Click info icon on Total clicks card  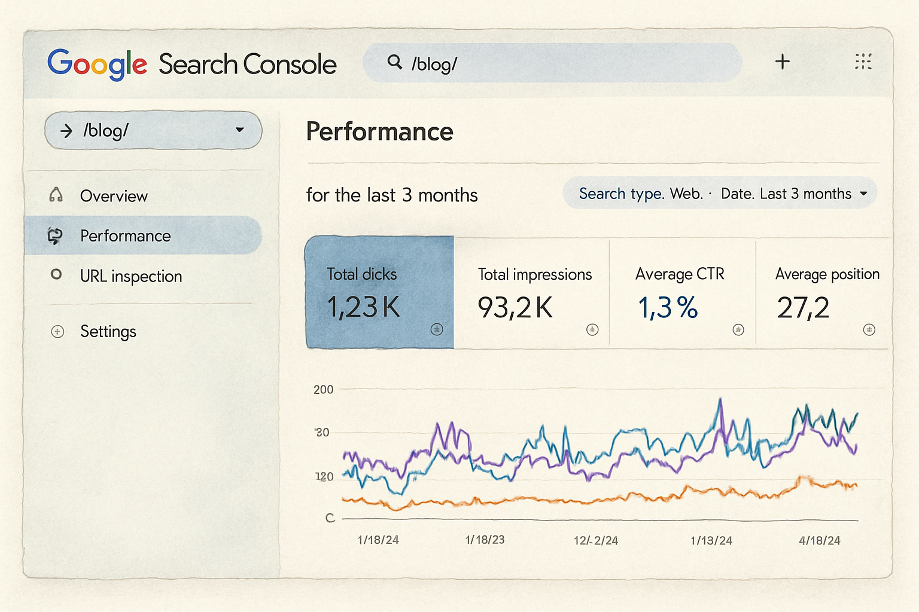pos(437,329)
